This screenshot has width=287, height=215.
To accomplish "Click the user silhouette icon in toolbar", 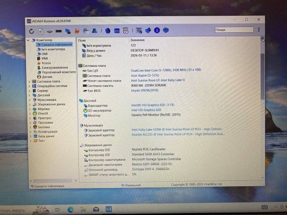I will 95,31.
